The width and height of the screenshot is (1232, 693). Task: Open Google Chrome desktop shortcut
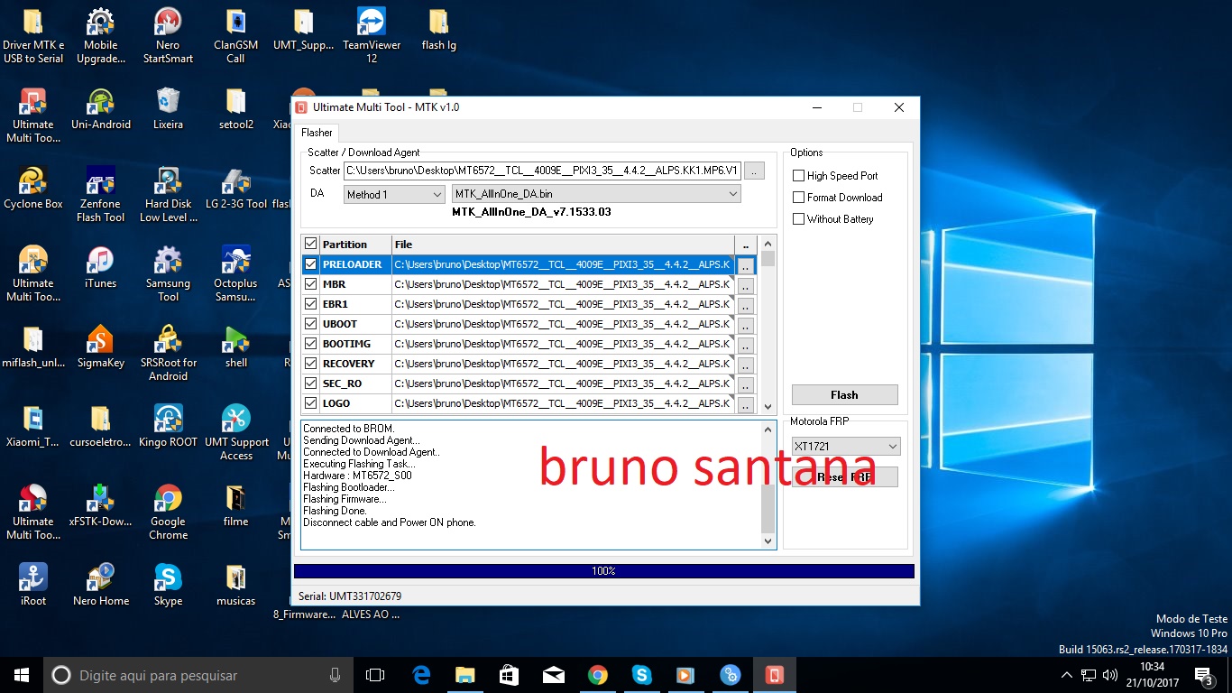tap(168, 513)
